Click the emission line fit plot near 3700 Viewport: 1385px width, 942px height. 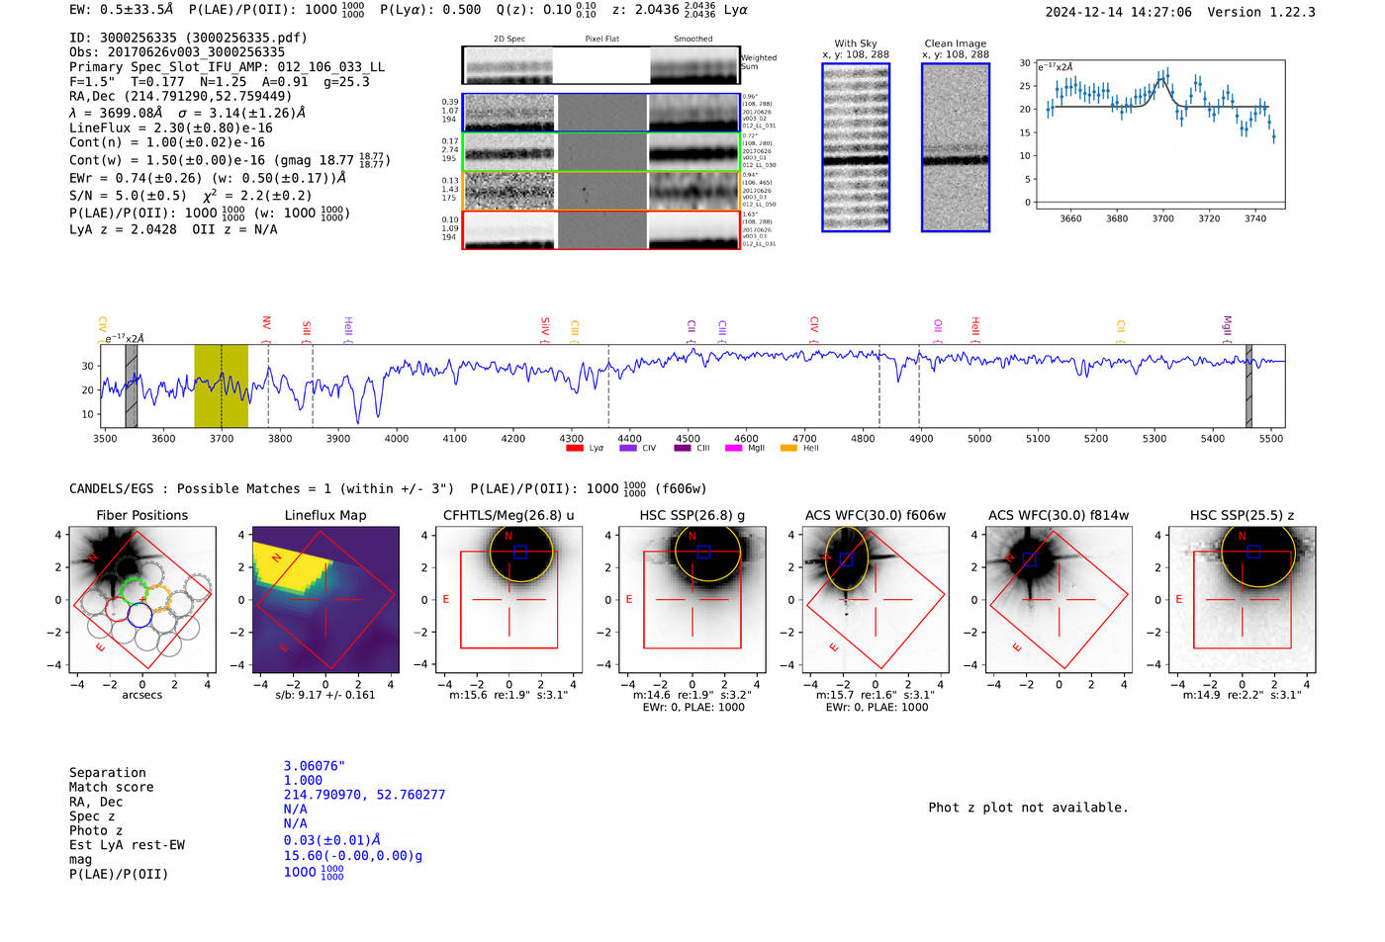[1160, 134]
